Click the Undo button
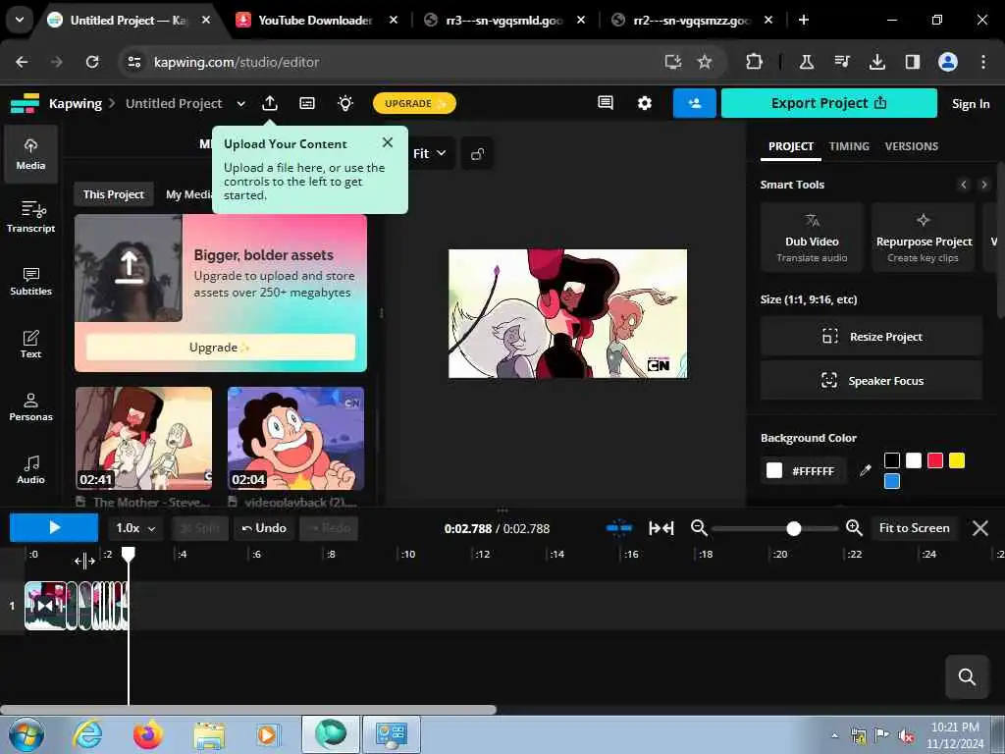 [x=263, y=527]
